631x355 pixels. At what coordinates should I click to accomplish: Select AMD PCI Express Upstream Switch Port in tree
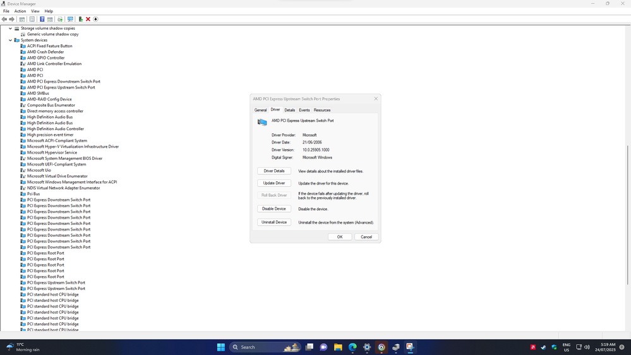(x=61, y=87)
